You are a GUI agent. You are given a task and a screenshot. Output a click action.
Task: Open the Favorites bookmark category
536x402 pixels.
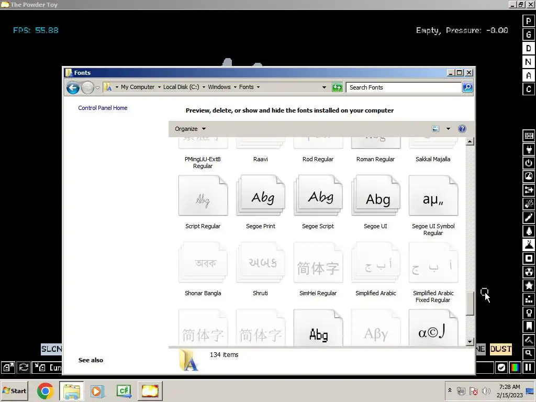click(x=529, y=326)
